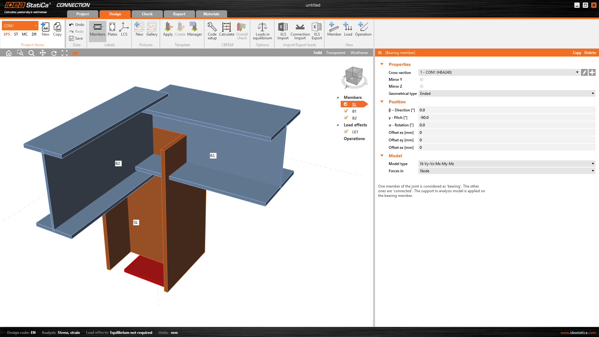The height and width of the screenshot is (337, 599).
Task: Click the home view icon
Action: [9, 53]
